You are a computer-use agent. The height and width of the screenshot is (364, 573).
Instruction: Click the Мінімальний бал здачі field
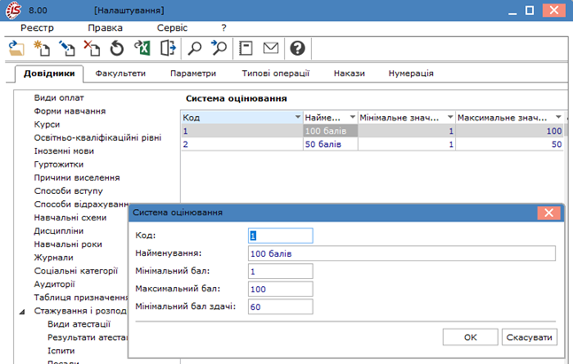[280, 307]
